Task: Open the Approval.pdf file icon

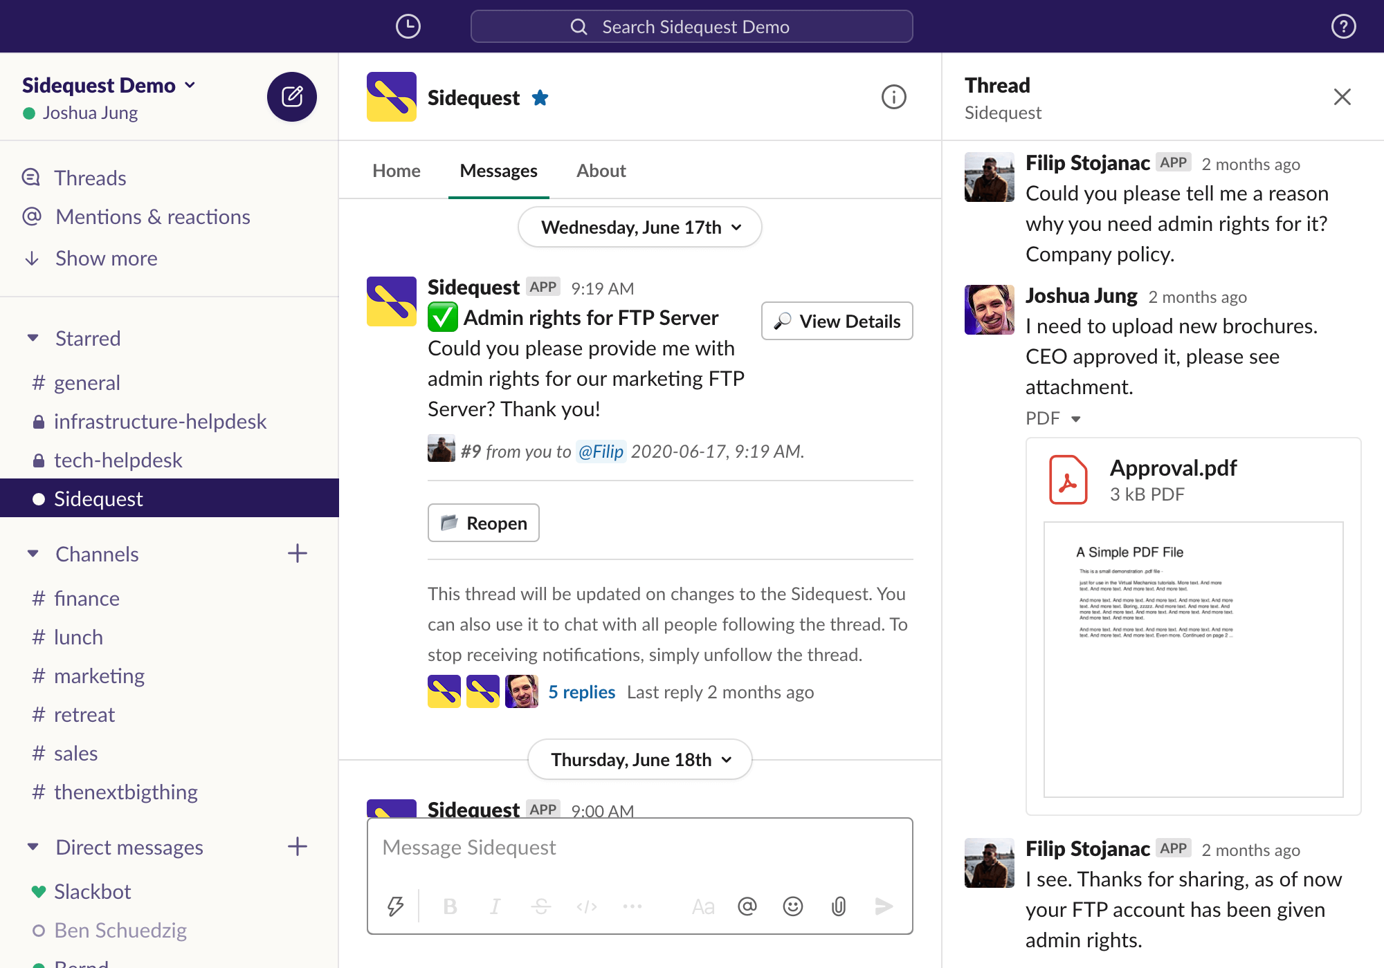Action: pyautogui.click(x=1068, y=480)
